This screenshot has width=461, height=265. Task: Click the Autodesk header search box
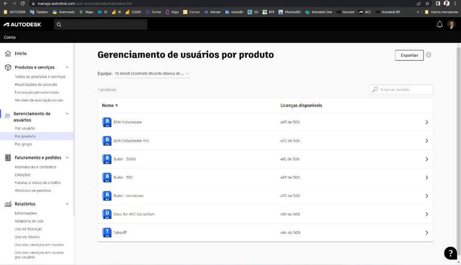tap(100, 25)
